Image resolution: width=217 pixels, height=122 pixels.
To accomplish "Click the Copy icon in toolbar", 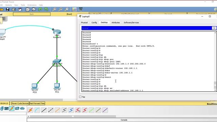I will click(28, 9).
